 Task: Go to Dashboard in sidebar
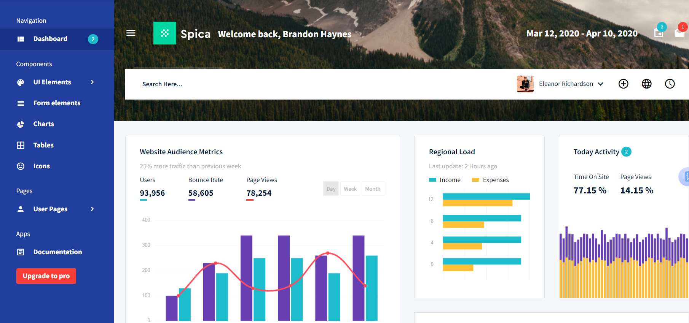click(x=50, y=39)
